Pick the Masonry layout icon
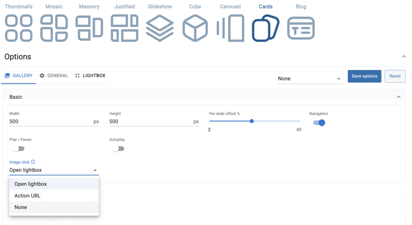412x225 pixels. click(x=89, y=28)
